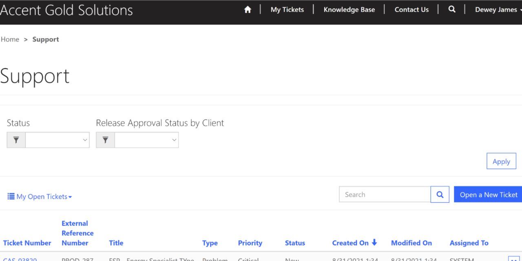The height and width of the screenshot is (261, 522).
Task: Sort by the Priority column header
Action: (250, 243)
